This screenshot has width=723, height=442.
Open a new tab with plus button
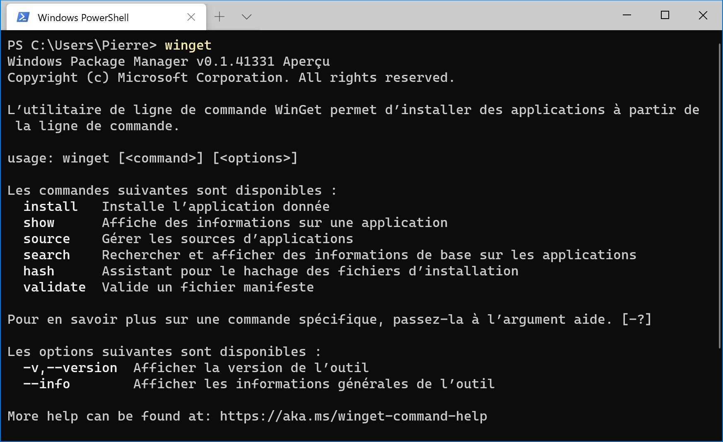coord(219,17)
